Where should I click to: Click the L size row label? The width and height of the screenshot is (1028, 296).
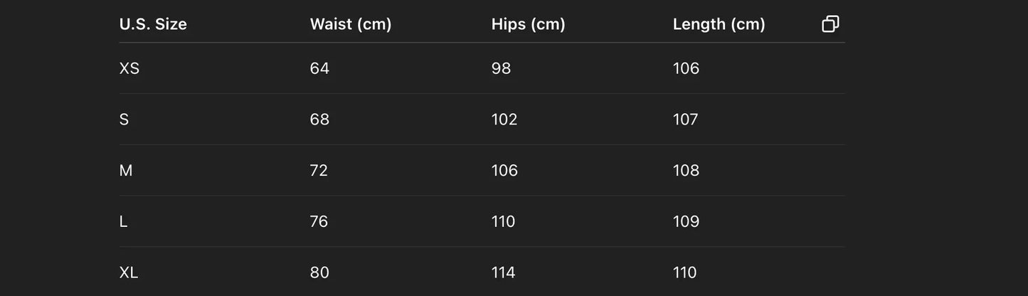[124, 222]
